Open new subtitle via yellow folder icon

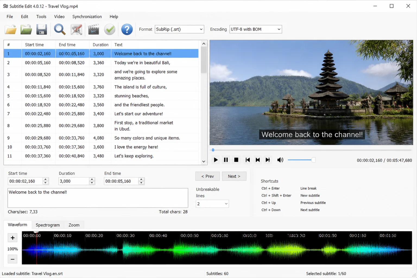[x=11, y=29]
